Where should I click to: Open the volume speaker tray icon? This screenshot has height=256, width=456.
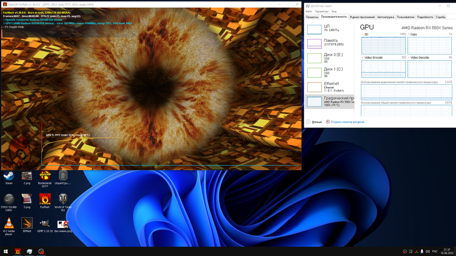[x=427, y=251]
